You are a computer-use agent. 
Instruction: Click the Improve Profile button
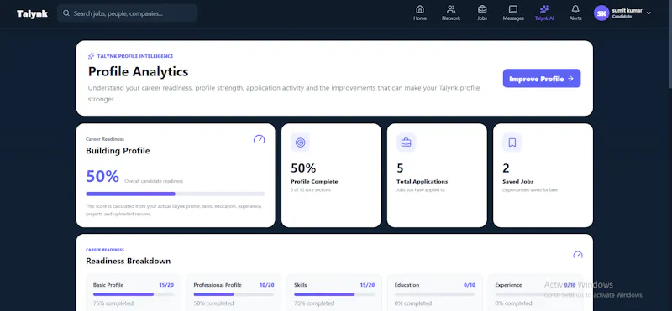pos(542,78)
